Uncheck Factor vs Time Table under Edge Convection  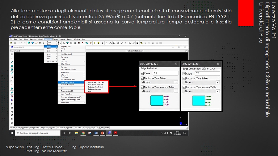(184, 78)
